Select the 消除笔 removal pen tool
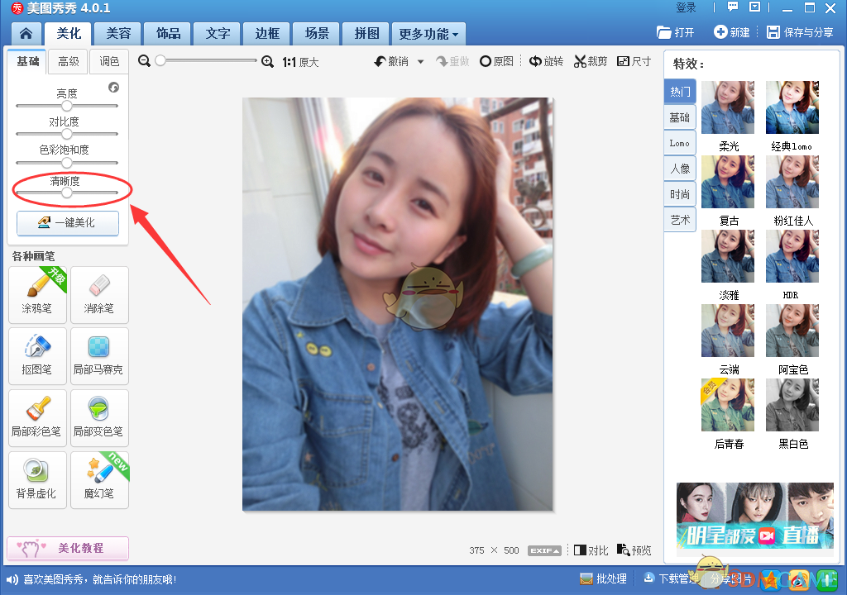 point(98,295)
